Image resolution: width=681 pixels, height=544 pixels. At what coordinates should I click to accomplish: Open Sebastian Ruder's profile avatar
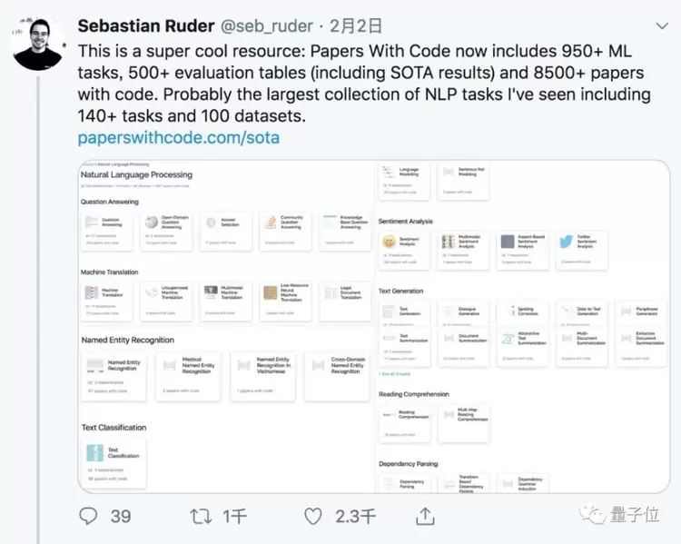point(39,42)
